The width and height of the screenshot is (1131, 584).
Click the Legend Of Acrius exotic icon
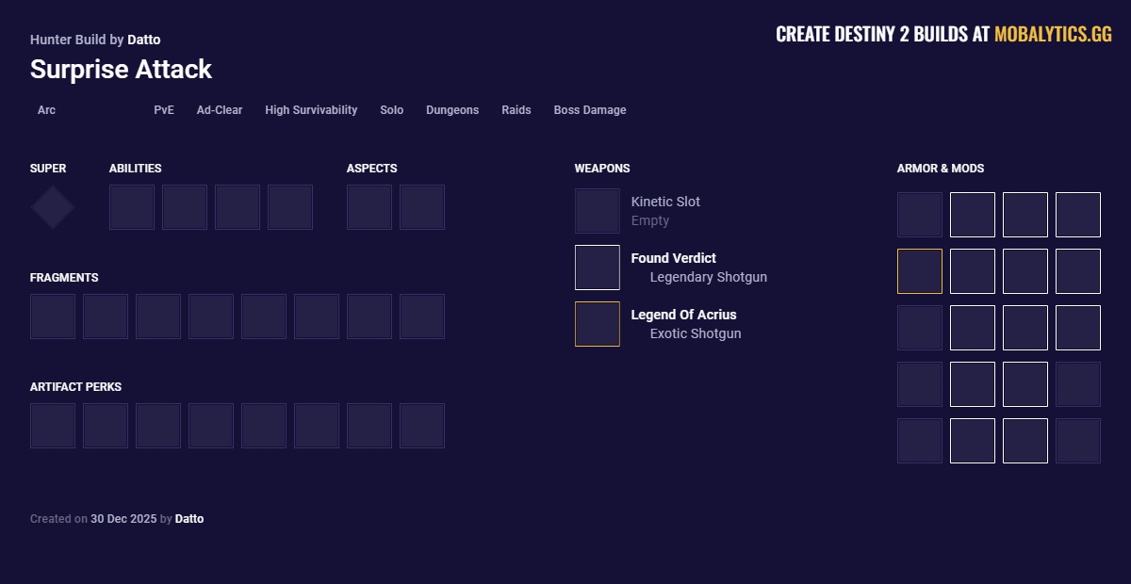click(x=598, y=324)
